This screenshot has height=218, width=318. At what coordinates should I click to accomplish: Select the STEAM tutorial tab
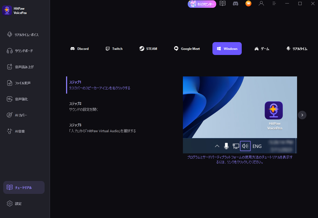click(x=148, y=49)
